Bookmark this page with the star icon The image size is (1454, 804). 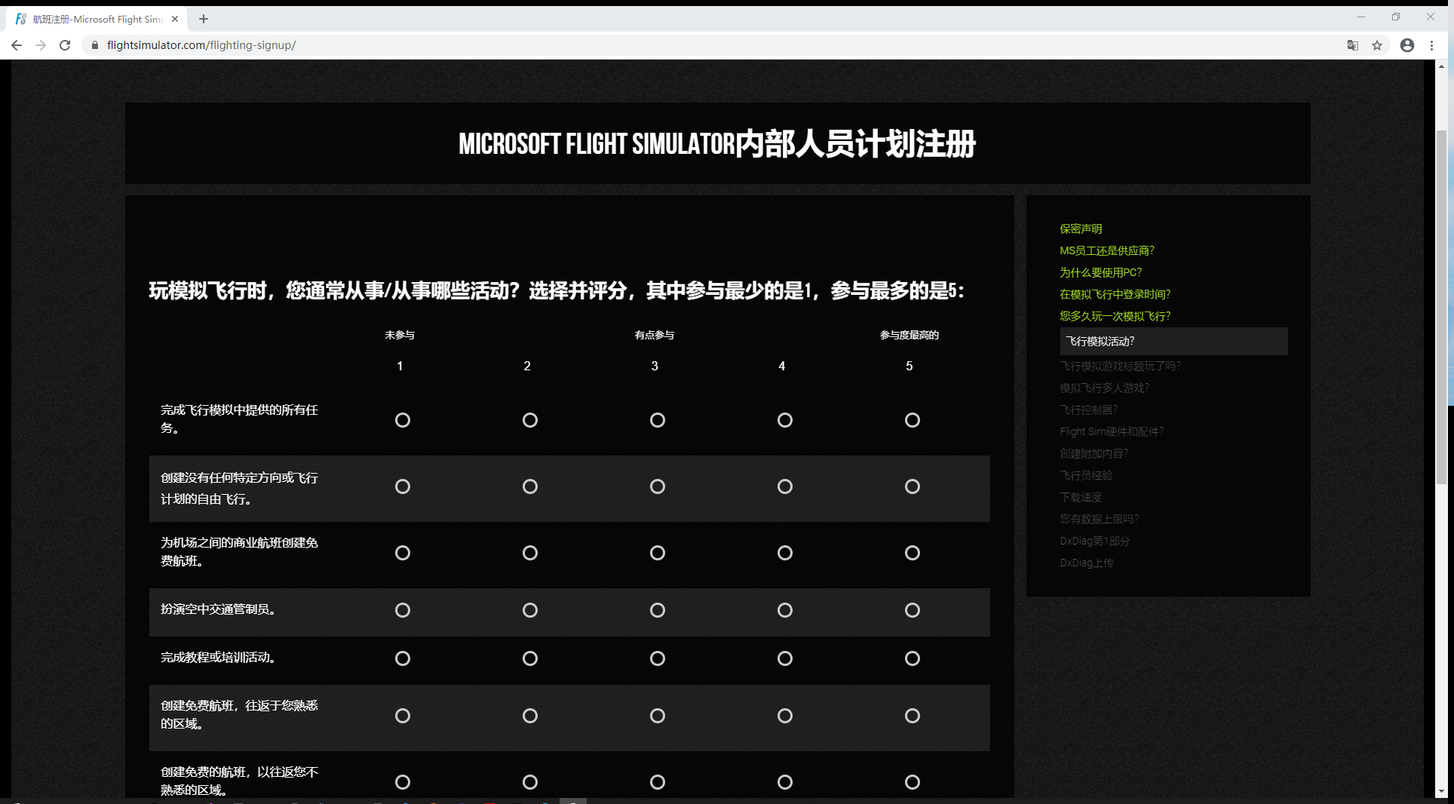point(1377,45)
